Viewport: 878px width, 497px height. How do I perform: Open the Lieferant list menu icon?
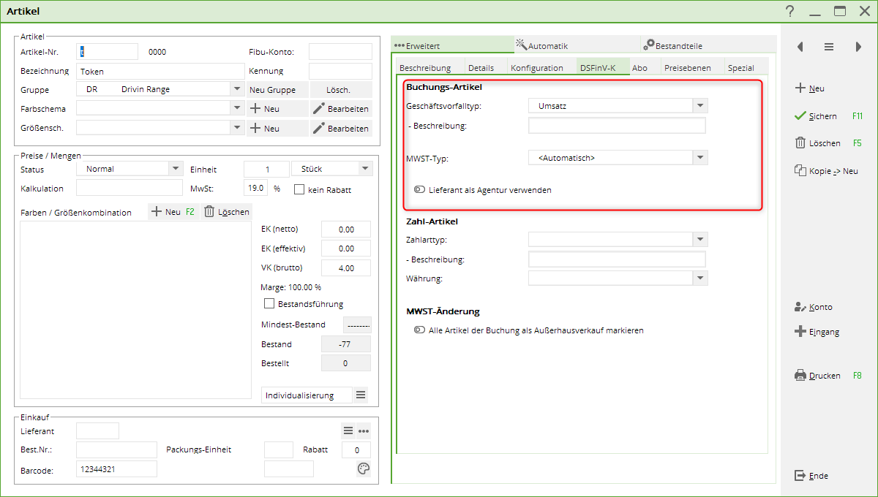pyautogui.click(x=348, y=430)
